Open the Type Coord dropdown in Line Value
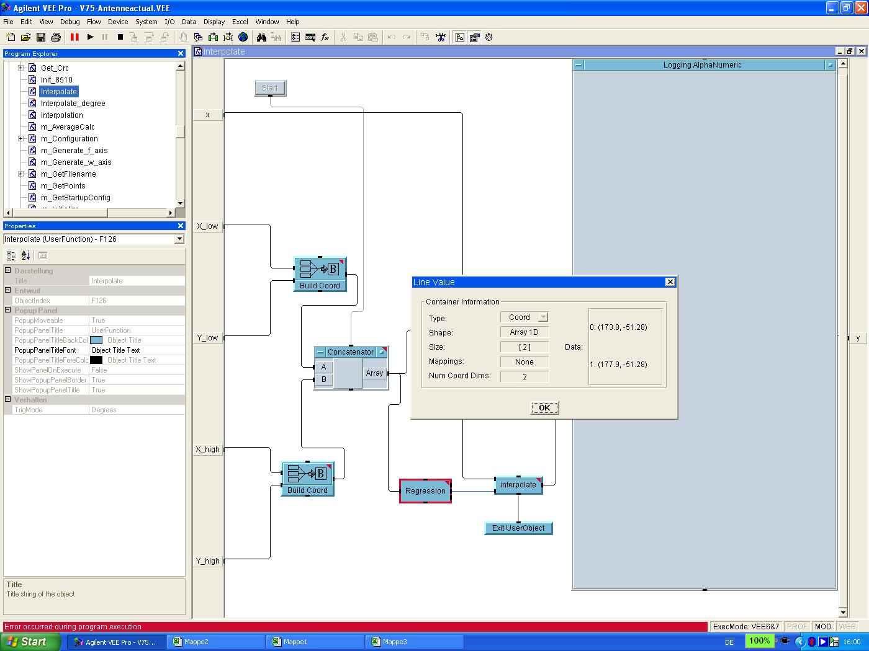 pyautogui.click(x=543, y=317)
